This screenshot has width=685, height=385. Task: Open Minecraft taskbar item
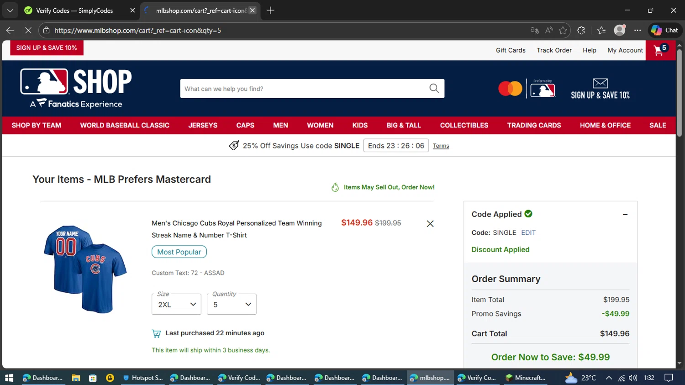525,378
